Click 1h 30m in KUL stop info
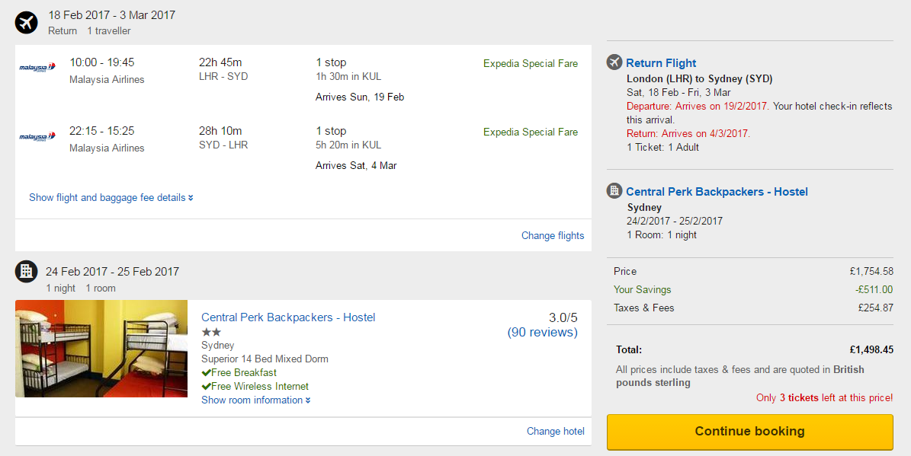The image size is (911, 456). click(348, 77)
